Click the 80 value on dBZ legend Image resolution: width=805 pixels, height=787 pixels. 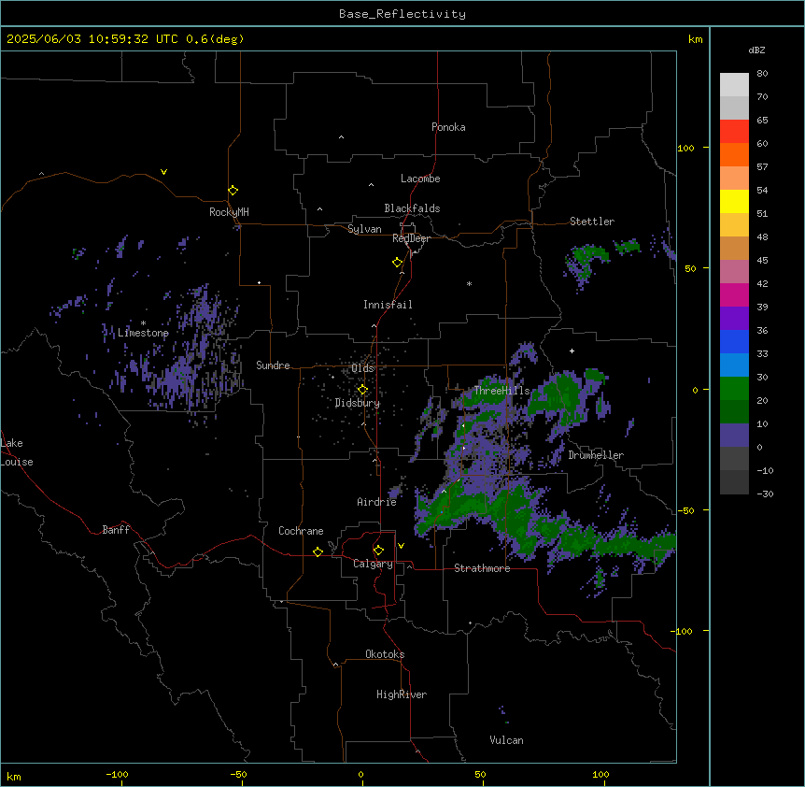762,74
